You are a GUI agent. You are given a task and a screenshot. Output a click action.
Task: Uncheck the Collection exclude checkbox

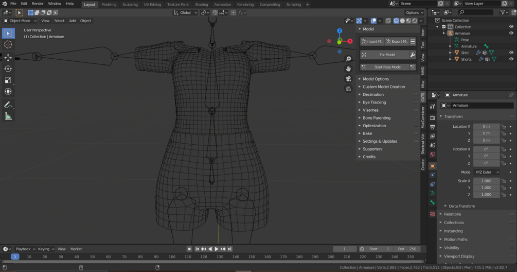tap(444, 27)
